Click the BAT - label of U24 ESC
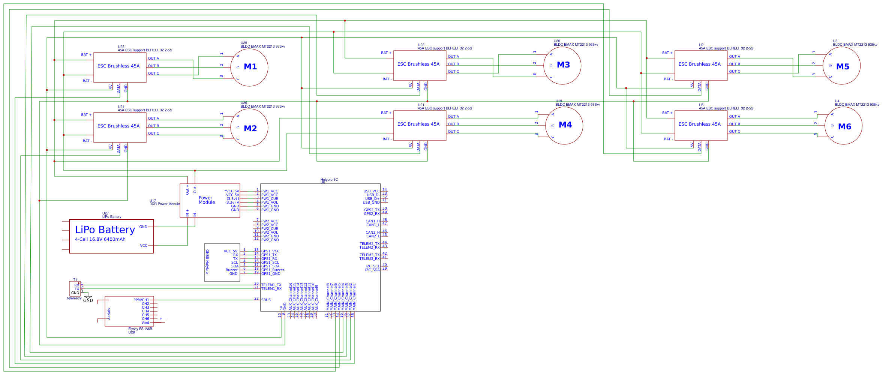The width and height of the screenshot is (883, 375). click(x=87, y=141)
